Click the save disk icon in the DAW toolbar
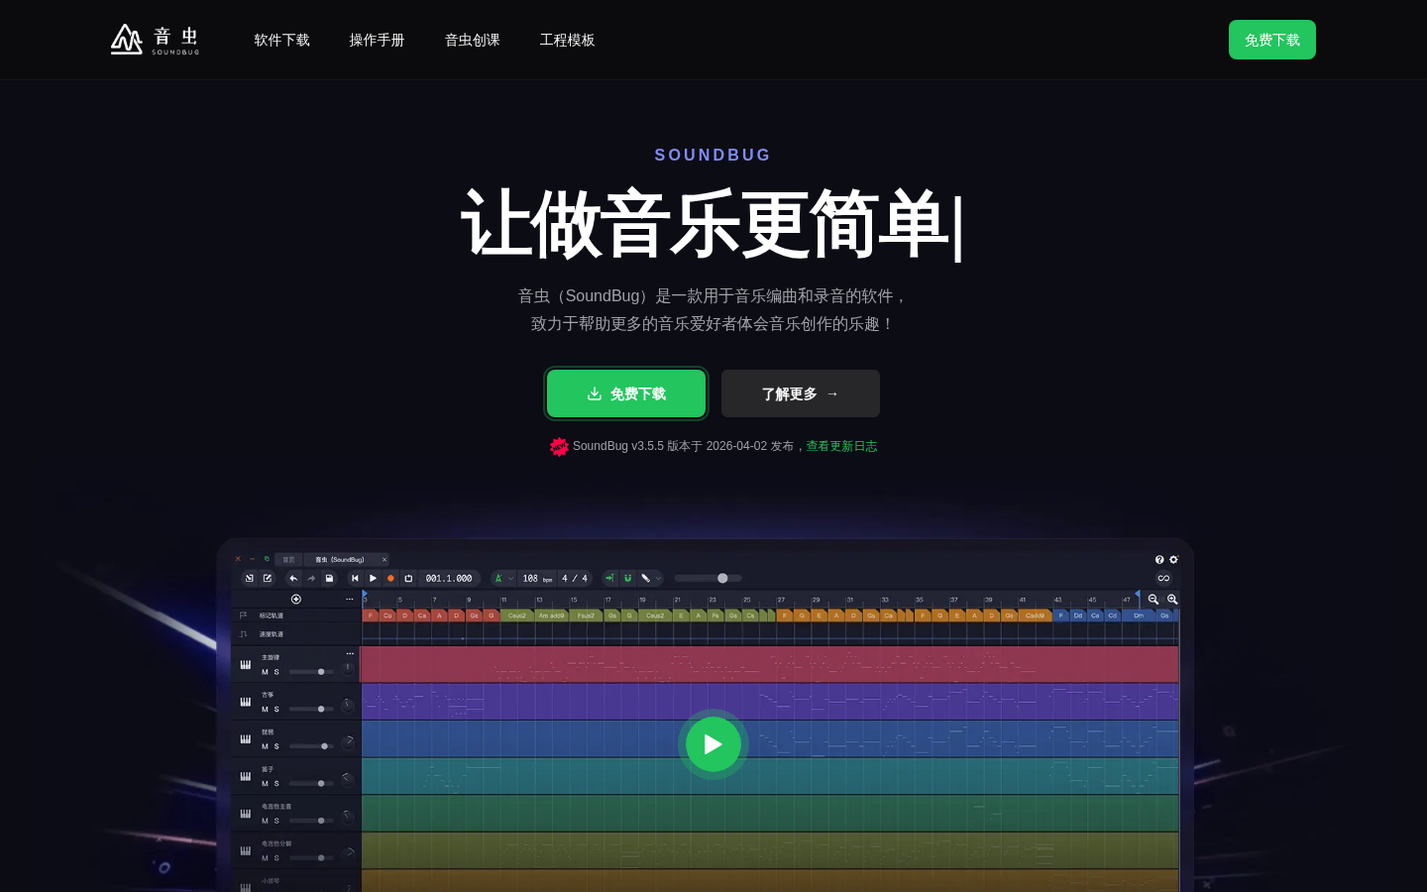 click(x=329, y=578)
